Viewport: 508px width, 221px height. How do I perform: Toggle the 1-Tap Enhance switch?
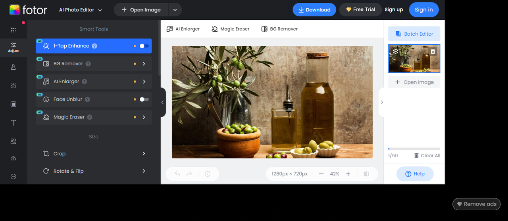(144, 46)
